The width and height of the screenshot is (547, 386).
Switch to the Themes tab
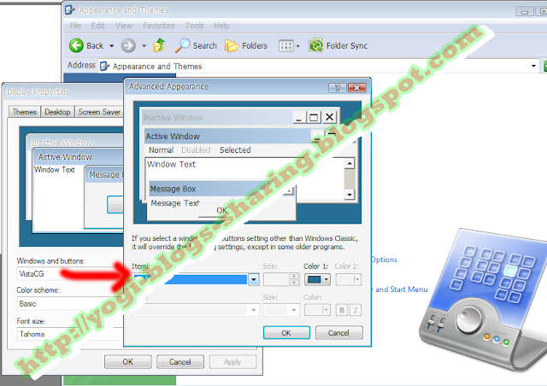pos(25,112)
